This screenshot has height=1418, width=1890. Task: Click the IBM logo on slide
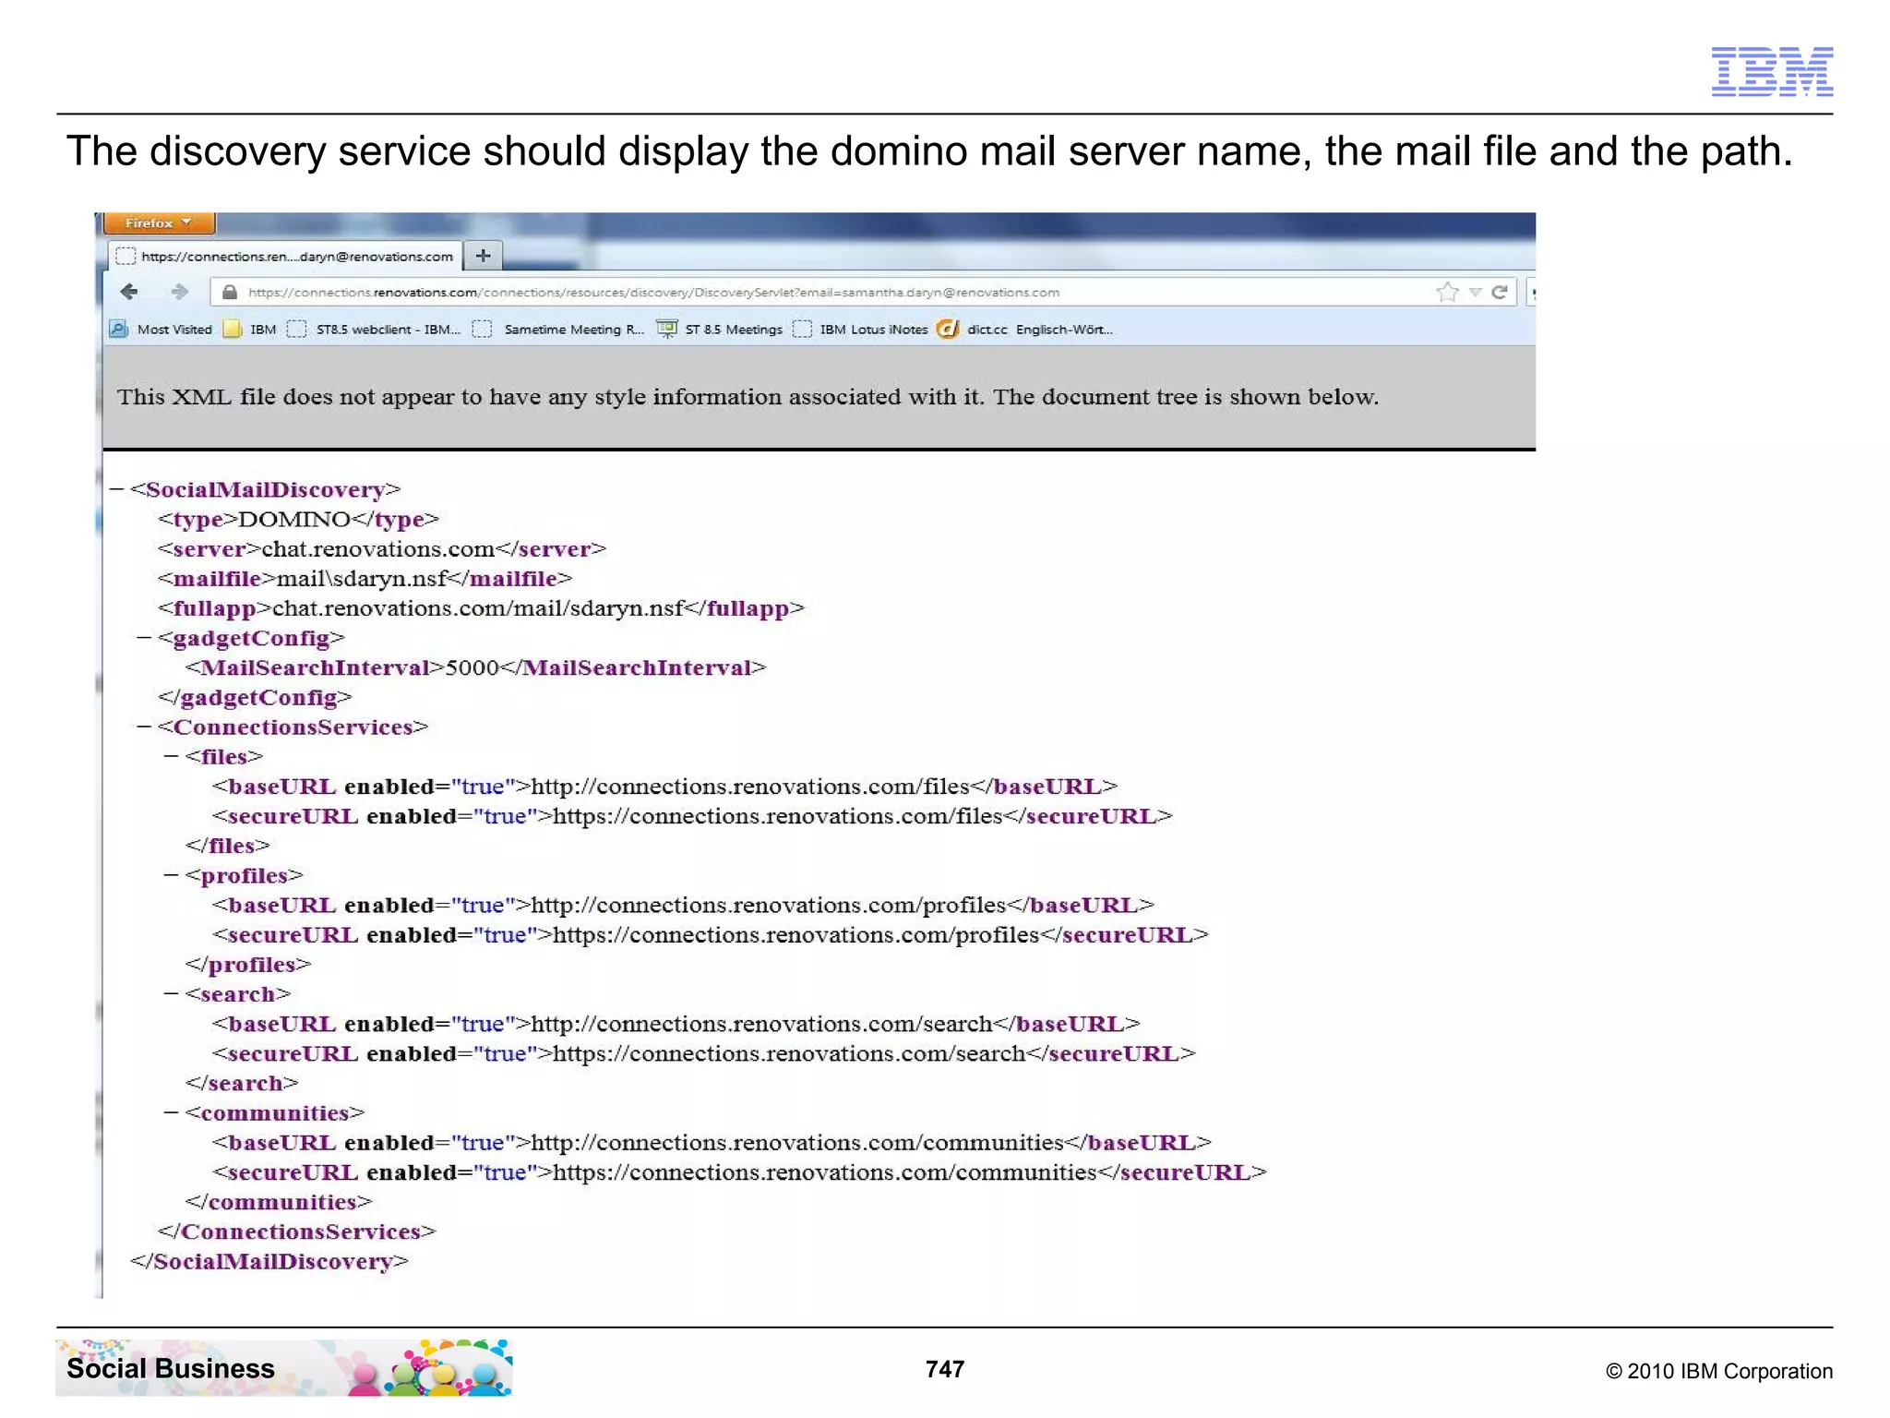(x=1772, y=71)
